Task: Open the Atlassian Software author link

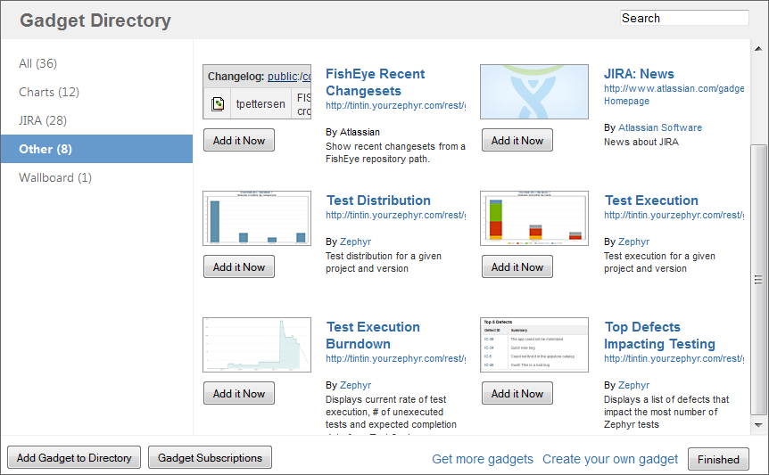Action: click(660, 127)
